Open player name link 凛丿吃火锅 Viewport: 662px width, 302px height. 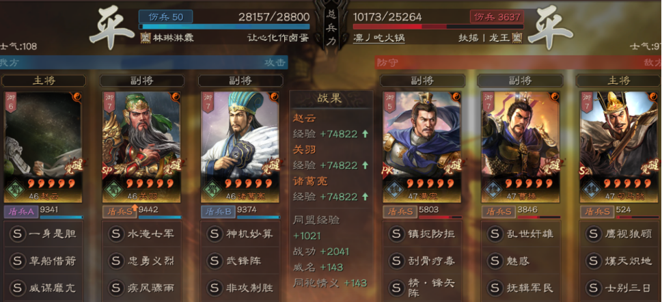378,38
